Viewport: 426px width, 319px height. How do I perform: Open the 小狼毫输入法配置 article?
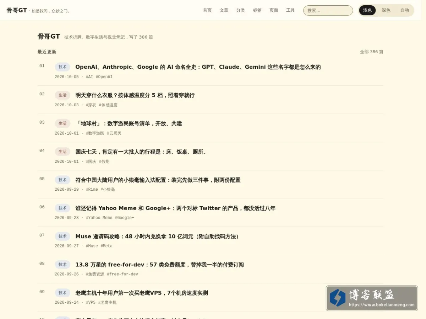click(x=158, y=180)
